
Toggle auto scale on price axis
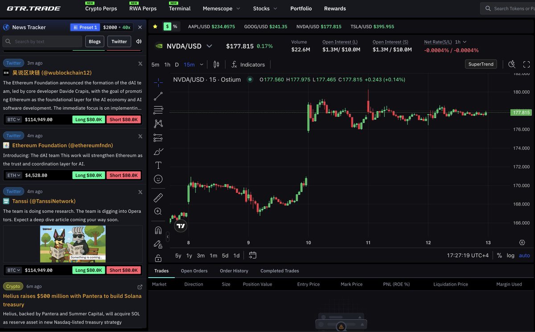(x=525, y=255)
